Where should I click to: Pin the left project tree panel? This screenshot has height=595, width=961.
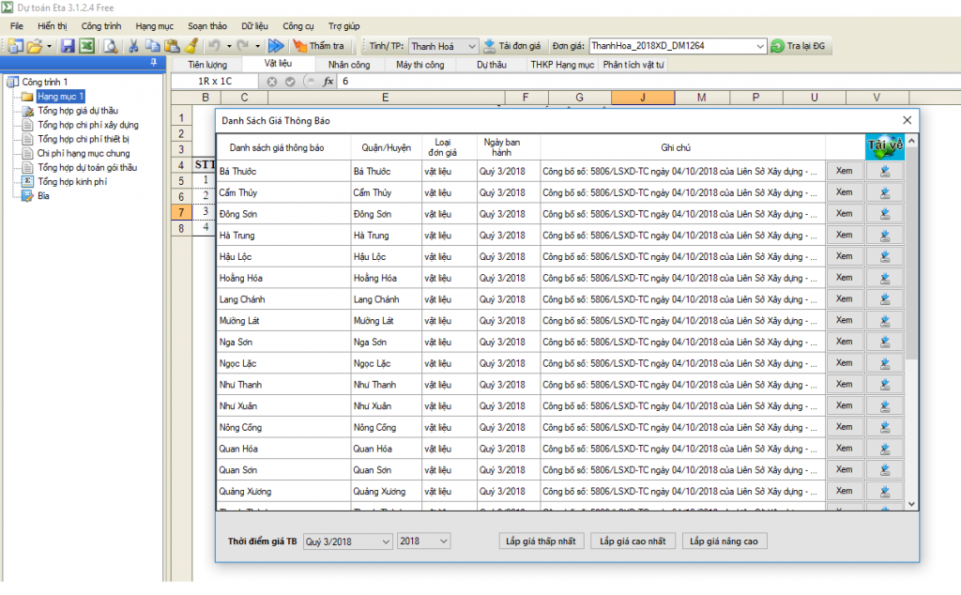tap(156, 63)
